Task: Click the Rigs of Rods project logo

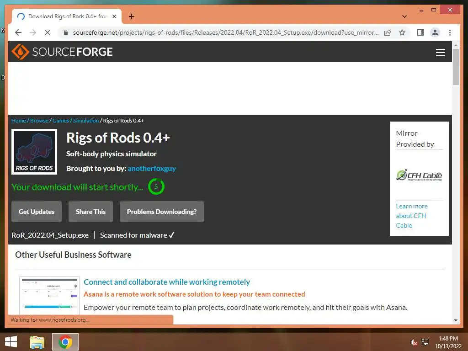Action: click(34, 152)
